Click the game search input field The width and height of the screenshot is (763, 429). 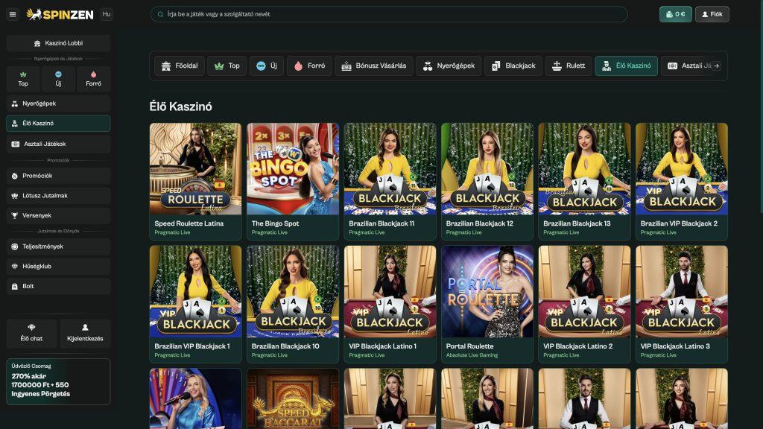(387, 14)
